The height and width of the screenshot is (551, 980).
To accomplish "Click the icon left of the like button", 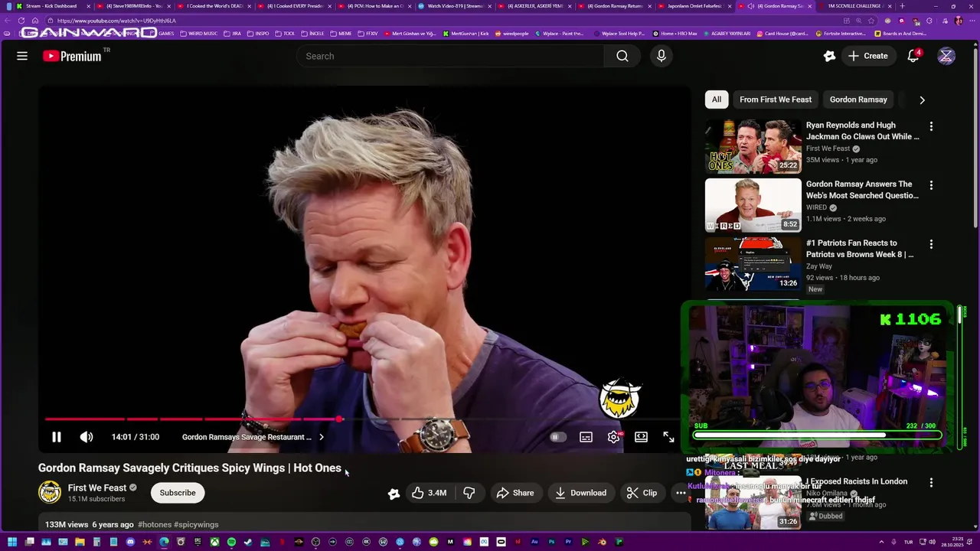I will click(x=394, y=494).
